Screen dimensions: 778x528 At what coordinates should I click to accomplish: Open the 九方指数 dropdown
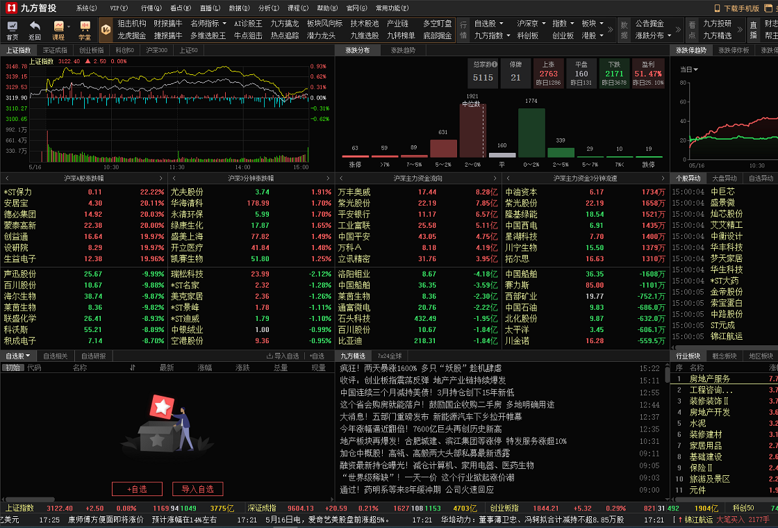click(x=493, y=35)
